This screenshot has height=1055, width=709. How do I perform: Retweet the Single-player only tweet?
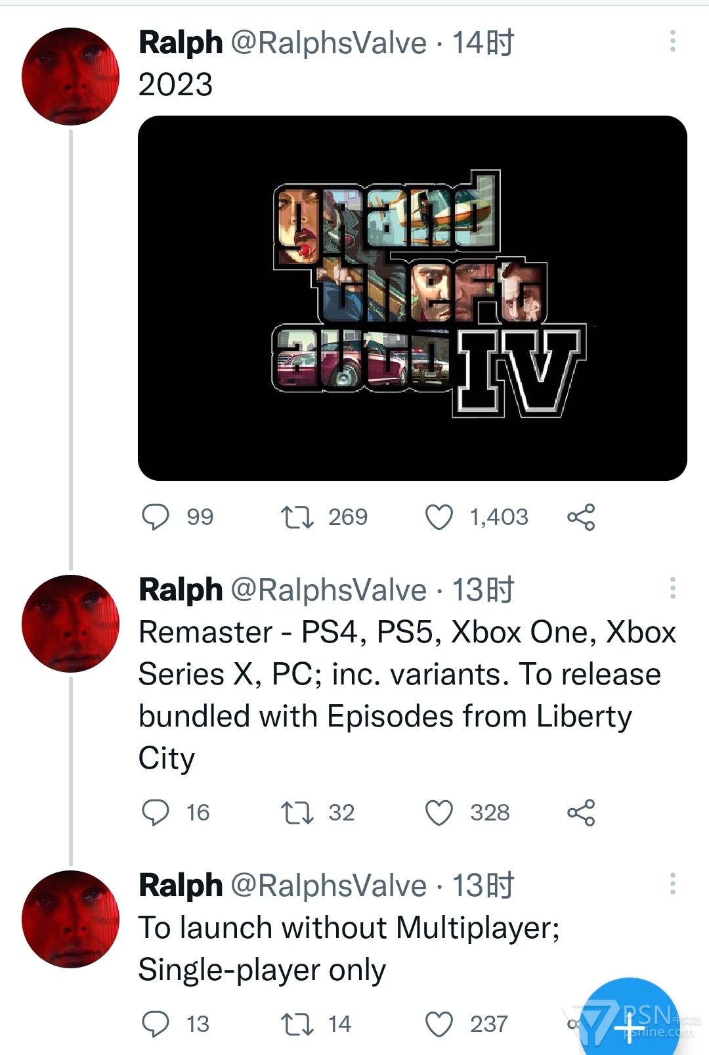pos(297,1023)
